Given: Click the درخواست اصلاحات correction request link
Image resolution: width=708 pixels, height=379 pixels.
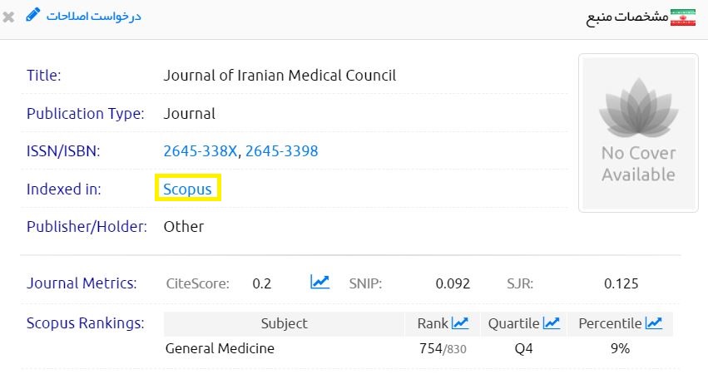Looking at the screenshot, I should click(94, 16).
